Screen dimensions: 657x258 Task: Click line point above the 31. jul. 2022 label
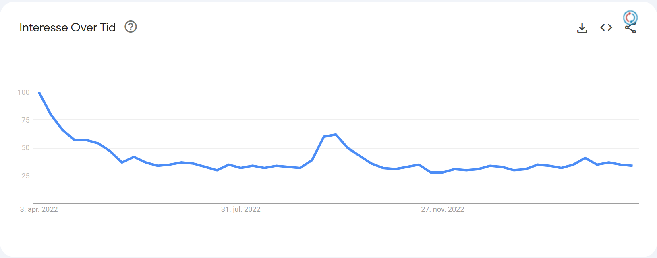[x=240, y=168]
